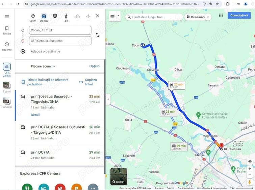This screenshot has height=190, width=255.
Task: Click the plus icon to add destination
Action: tap(23, 51)
